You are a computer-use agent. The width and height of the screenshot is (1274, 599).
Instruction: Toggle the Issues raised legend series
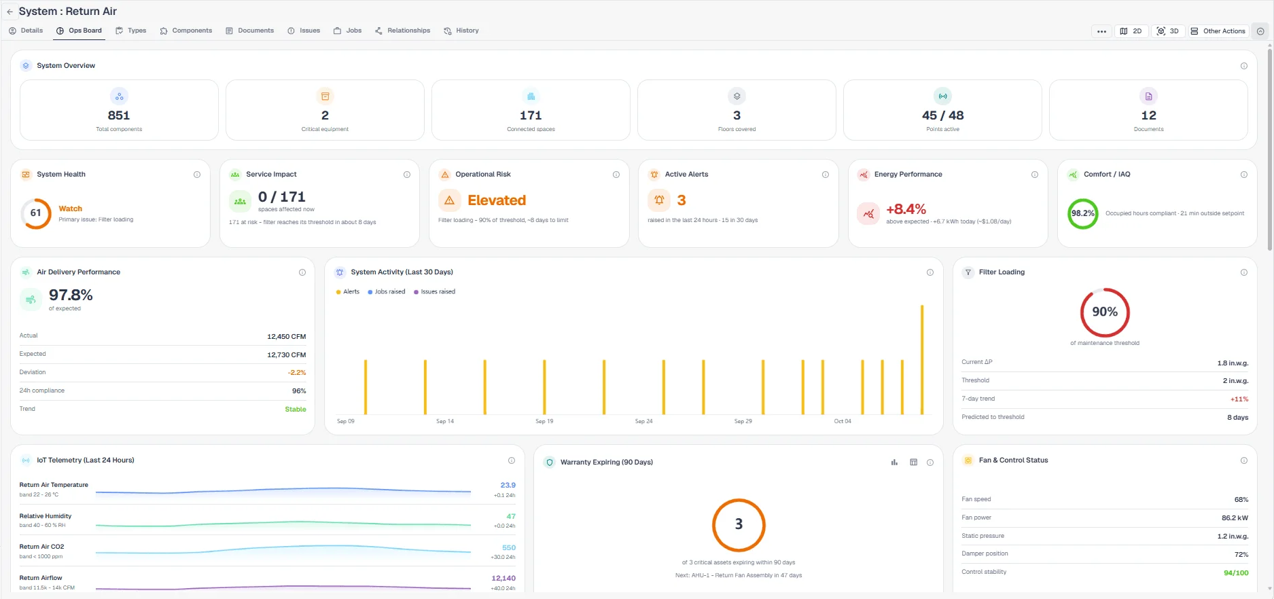click(435, 292)
